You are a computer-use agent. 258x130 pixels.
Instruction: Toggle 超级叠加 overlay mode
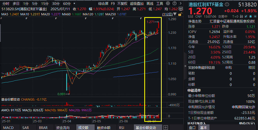(x=137, y=4)
